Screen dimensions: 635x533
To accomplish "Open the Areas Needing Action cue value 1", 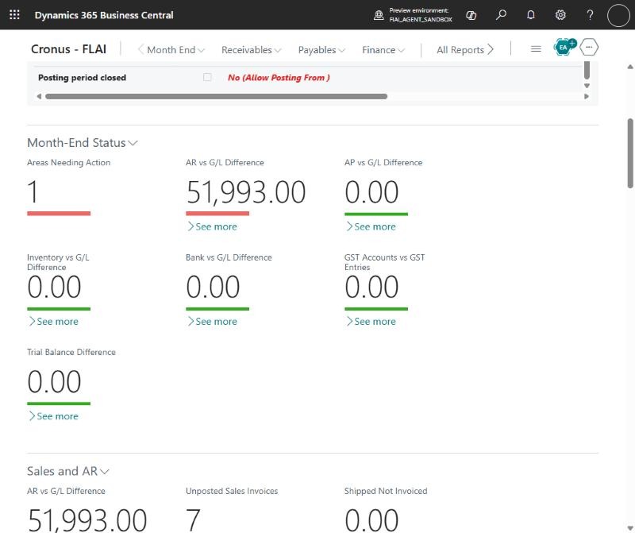I will pos(33,191).
